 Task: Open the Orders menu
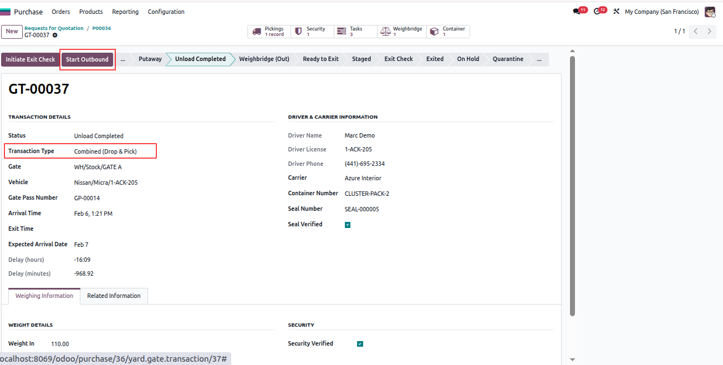pos(61,12)
